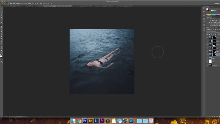Select the Rectangular Marquee tool
The height and width of the screenshot is (124, 220).
pyautogui.click(x=1, y=11)
